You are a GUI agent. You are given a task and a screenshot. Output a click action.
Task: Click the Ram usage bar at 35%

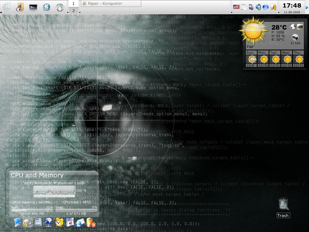tap(32, 210)
